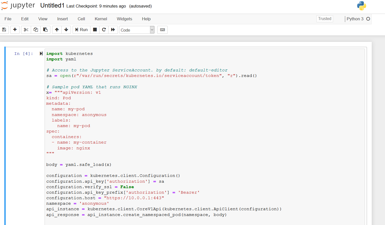
Task: Open the command palette keyboard icon
Action: pyautogui.click(x=162, y=30)
